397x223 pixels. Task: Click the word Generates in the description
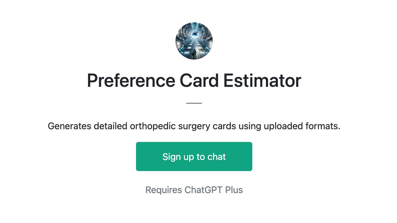[x=69, y=126]
